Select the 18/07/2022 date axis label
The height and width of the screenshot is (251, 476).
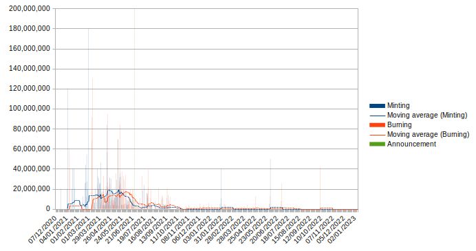click(276, 230)
